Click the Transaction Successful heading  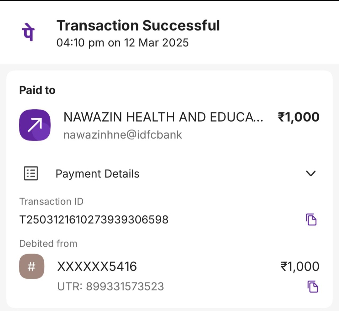tap(138, 26)
